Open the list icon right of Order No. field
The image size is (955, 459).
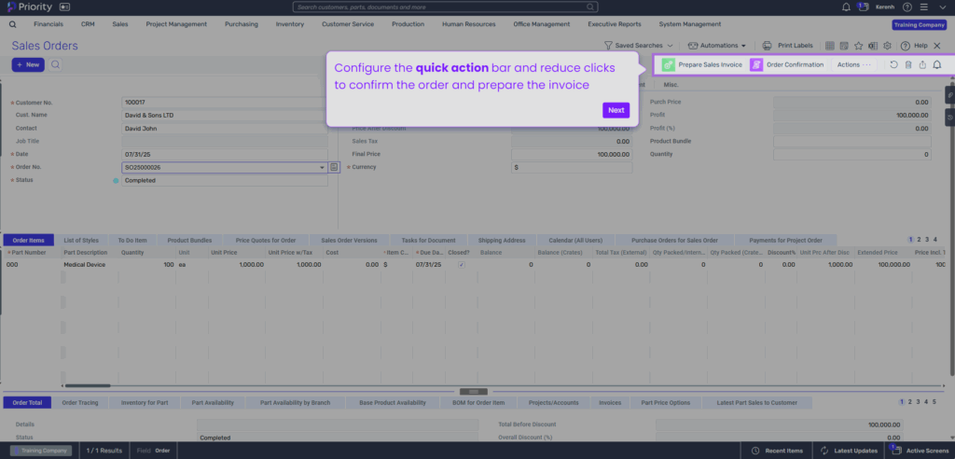click(x=334, y=167)
